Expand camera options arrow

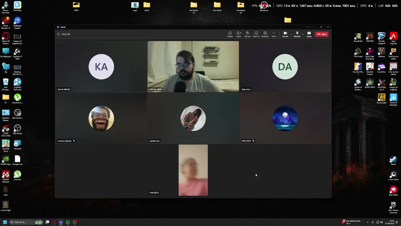point(291,34)
